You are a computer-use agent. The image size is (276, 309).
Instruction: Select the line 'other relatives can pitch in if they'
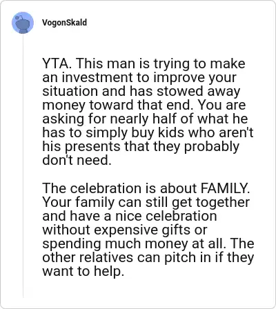148,257
